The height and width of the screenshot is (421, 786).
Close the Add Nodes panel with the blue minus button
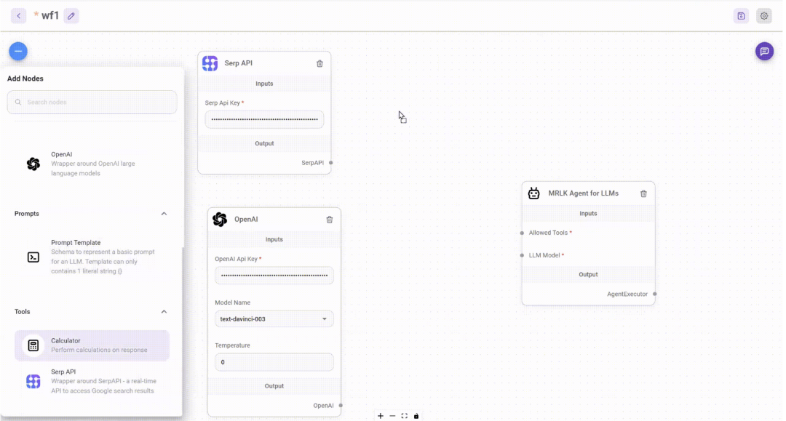pos(18,51)
